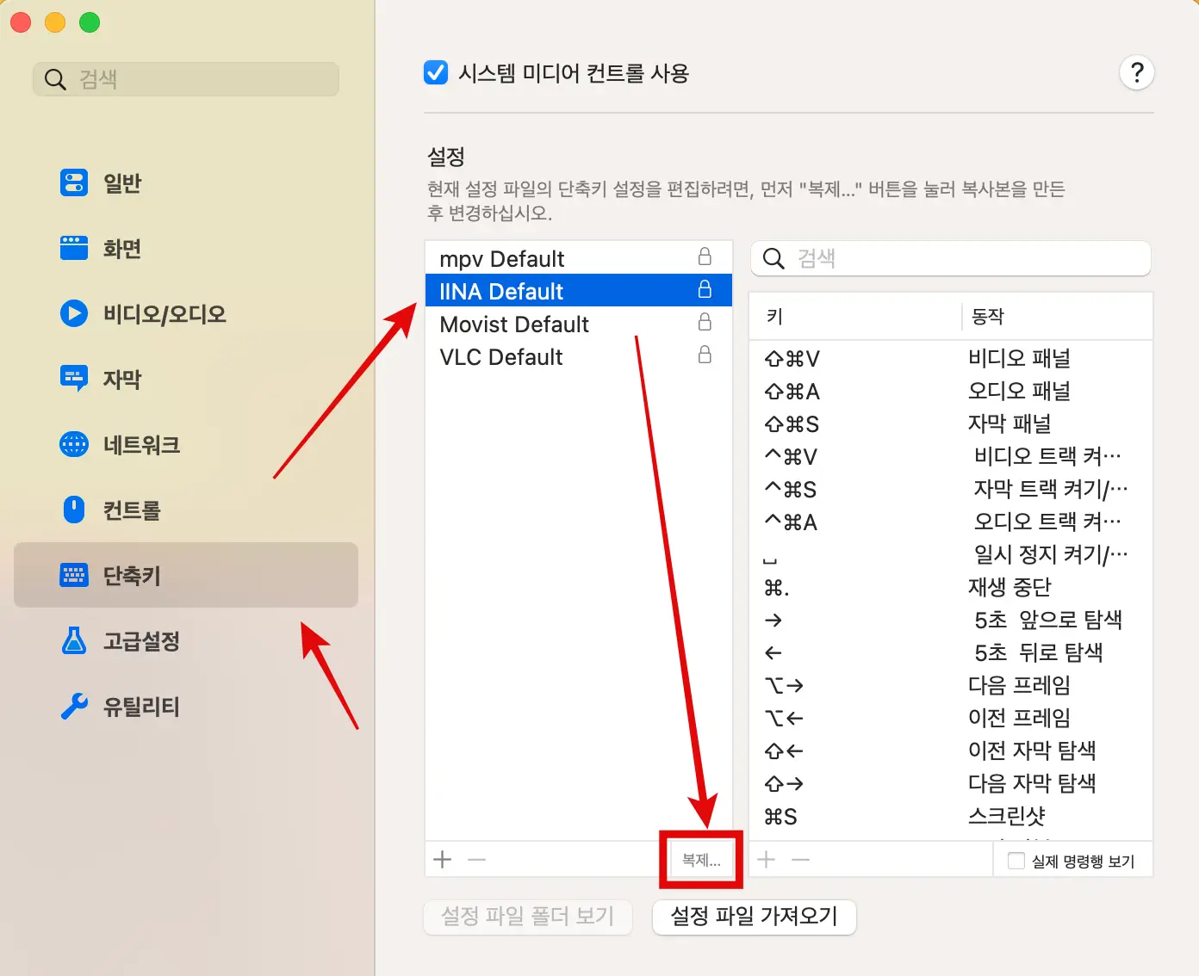1199x976 pixels.
Task: Open the 컨트롤 preferences section
Action: tap(129, 510)
